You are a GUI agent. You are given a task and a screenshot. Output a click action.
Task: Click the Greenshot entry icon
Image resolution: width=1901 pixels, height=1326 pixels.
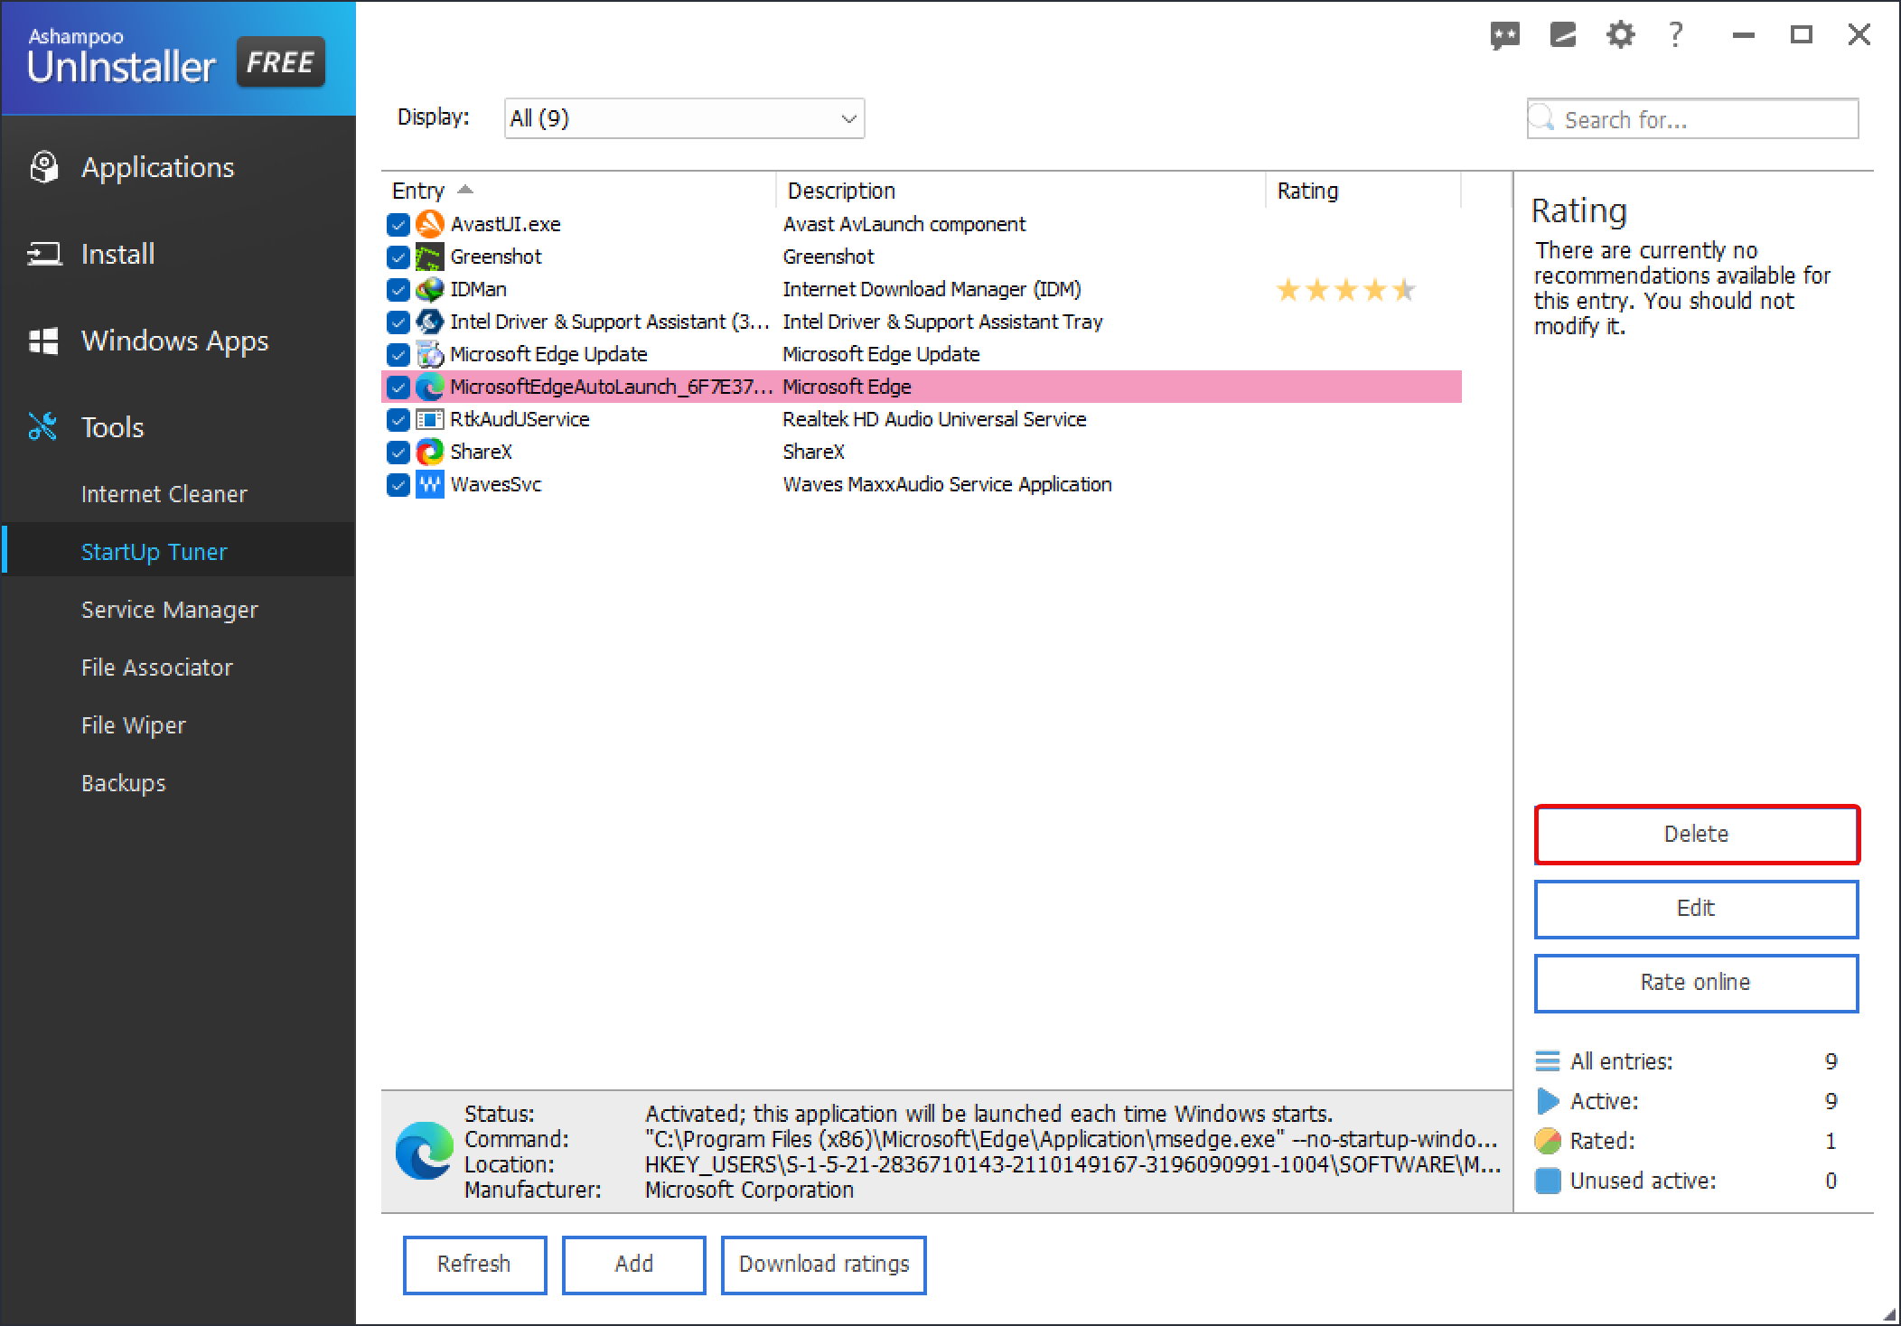coord(430,257)
